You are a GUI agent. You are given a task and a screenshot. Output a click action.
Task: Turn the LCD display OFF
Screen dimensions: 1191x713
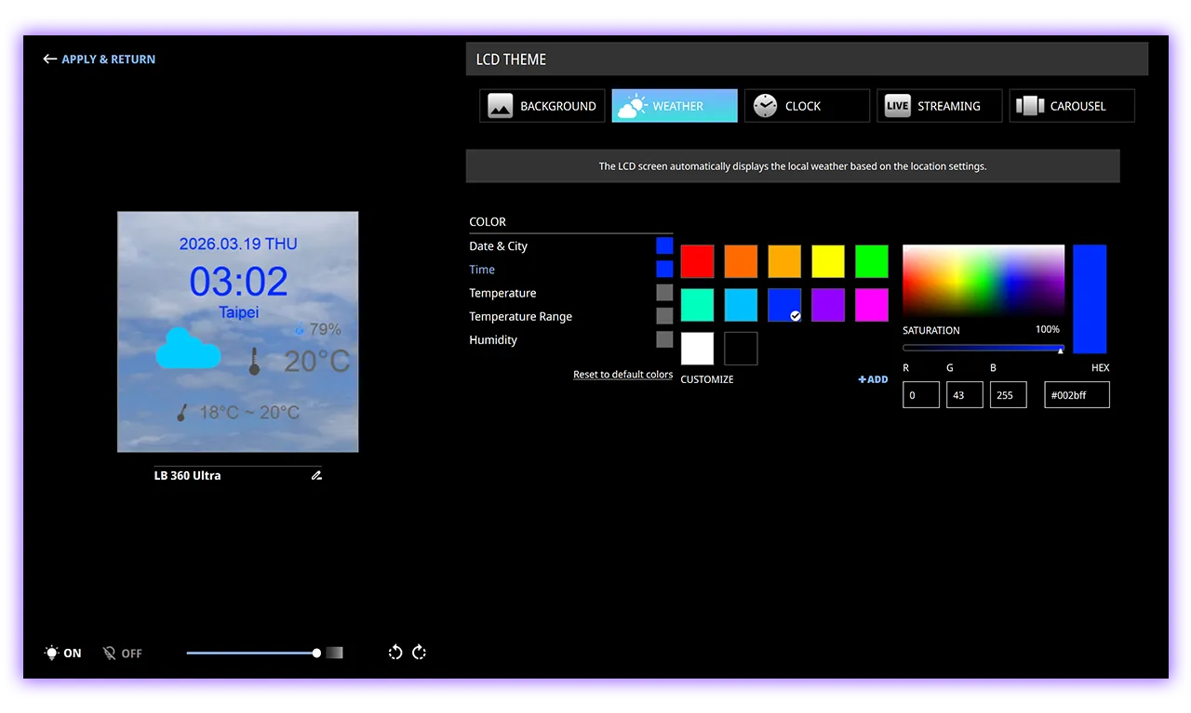[123, 654]
